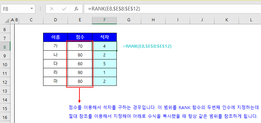Select column A header
The image size is (261, 123).
[12, 20]
